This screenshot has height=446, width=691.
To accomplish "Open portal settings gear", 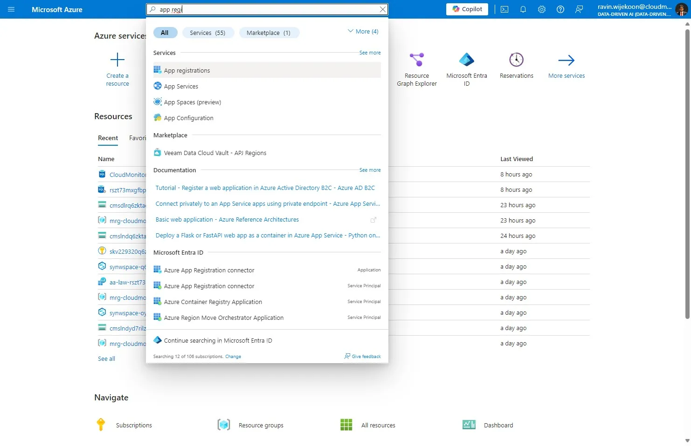I will coord(542,9).
